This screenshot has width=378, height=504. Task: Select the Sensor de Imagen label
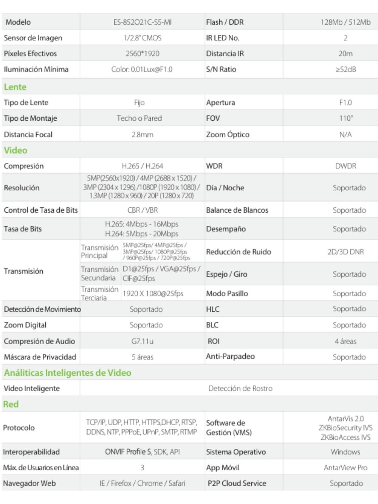tap(33, 38)
